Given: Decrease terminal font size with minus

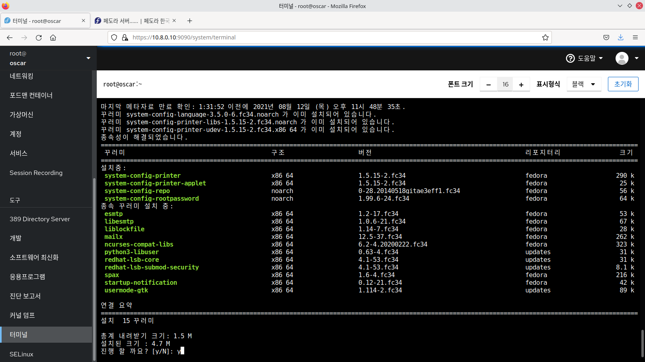Looking at the screenshot, I should (489, 84).
